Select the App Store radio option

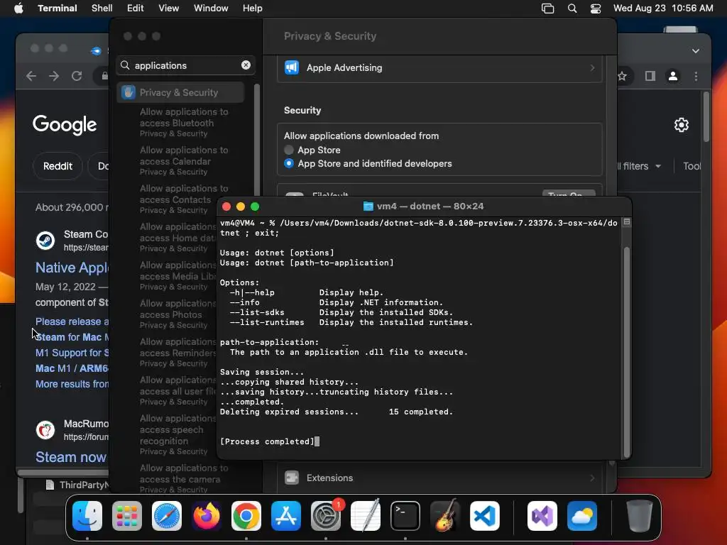click(x=289, y=150)
